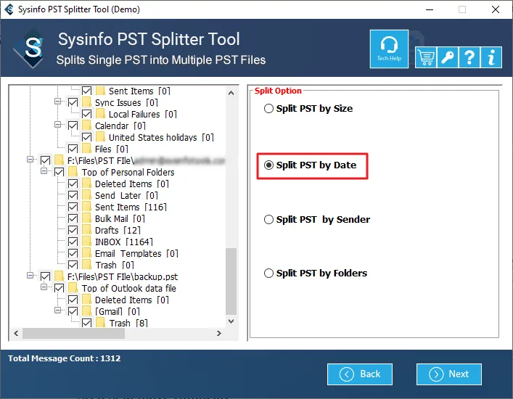The image size is (513, 399).
Task: Click horizontal scroll right arrow
Action: point(219,333)
